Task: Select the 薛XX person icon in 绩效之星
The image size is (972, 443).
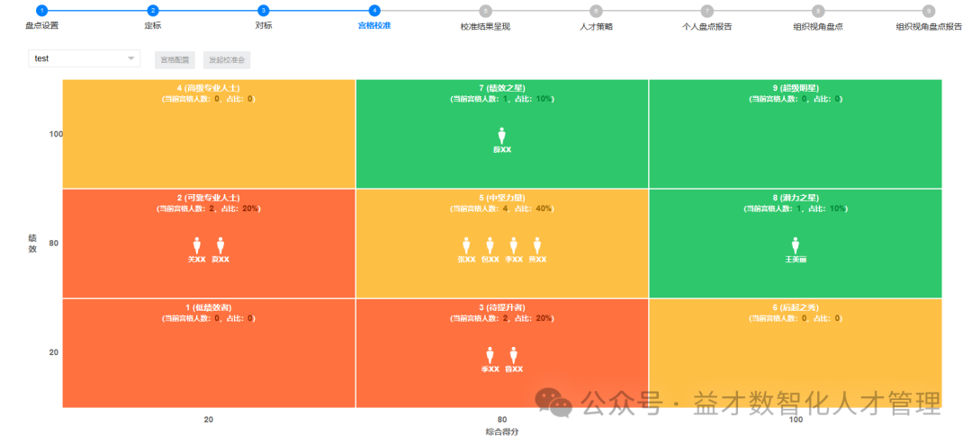Action: coord(502,136)
